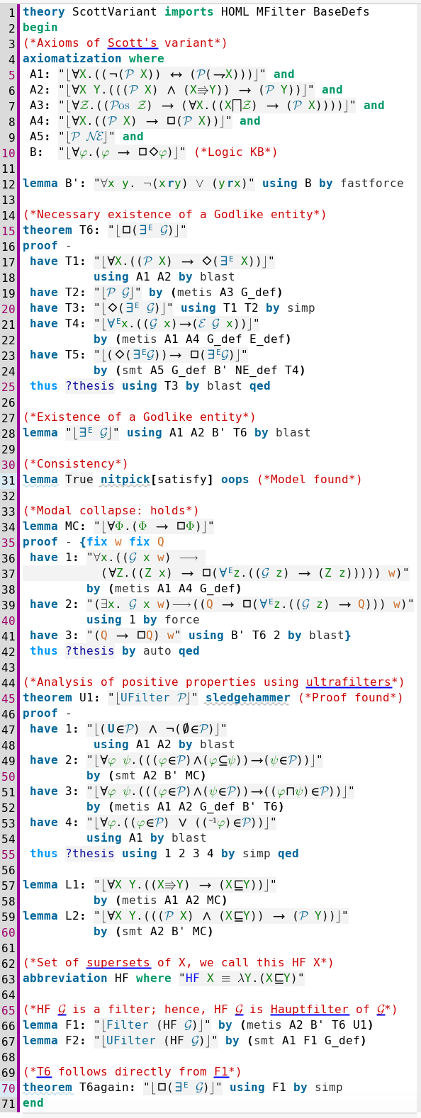
Task: Click the "have T5:" statement
Action: (58, 355)
